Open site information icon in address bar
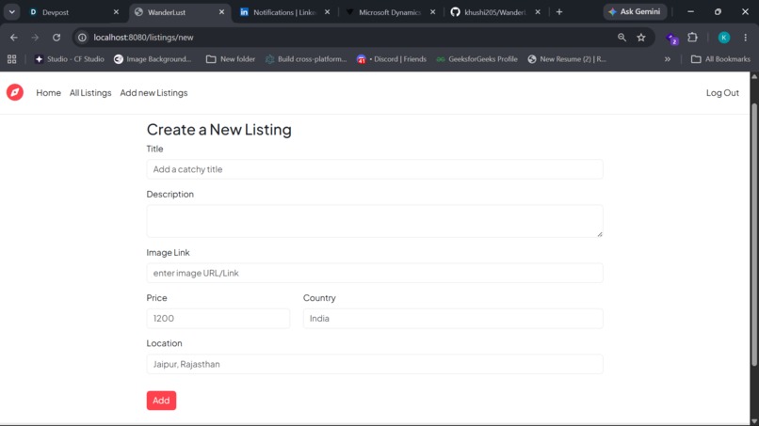The height and width of the screenshot is (426, 759). (x=82, y=38)
